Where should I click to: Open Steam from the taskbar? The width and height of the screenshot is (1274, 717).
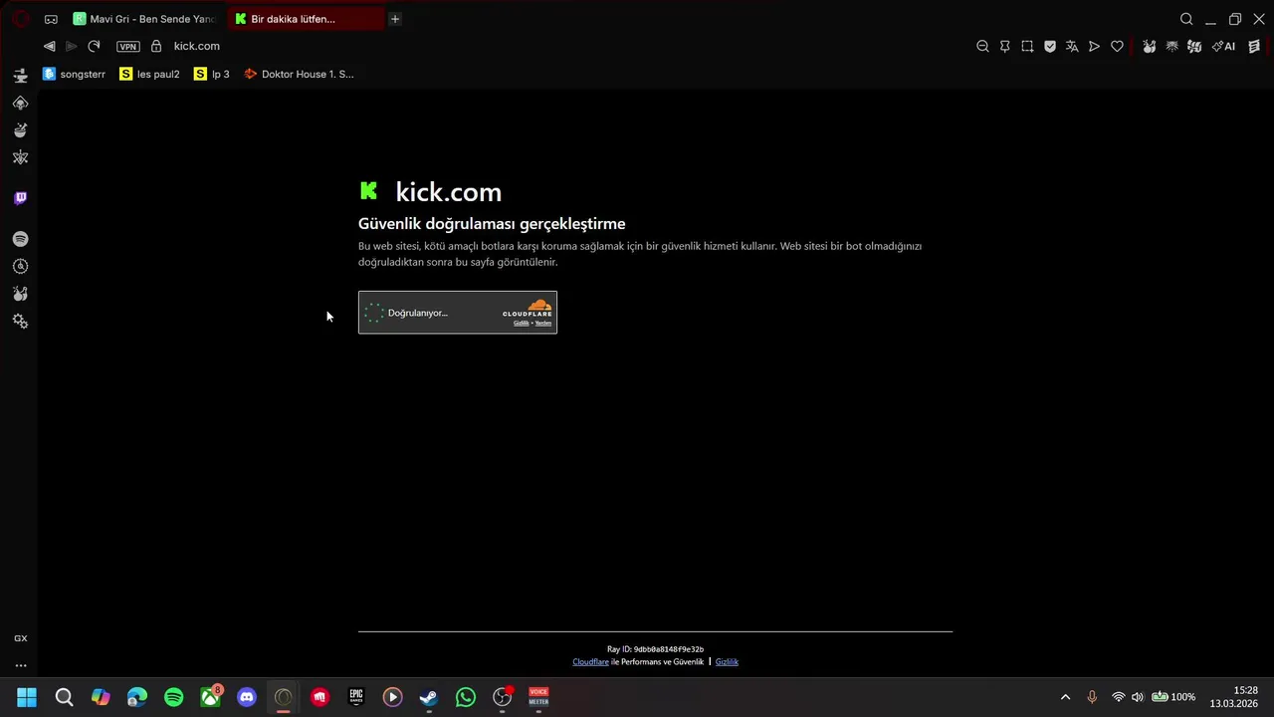[x=429, y=698]
